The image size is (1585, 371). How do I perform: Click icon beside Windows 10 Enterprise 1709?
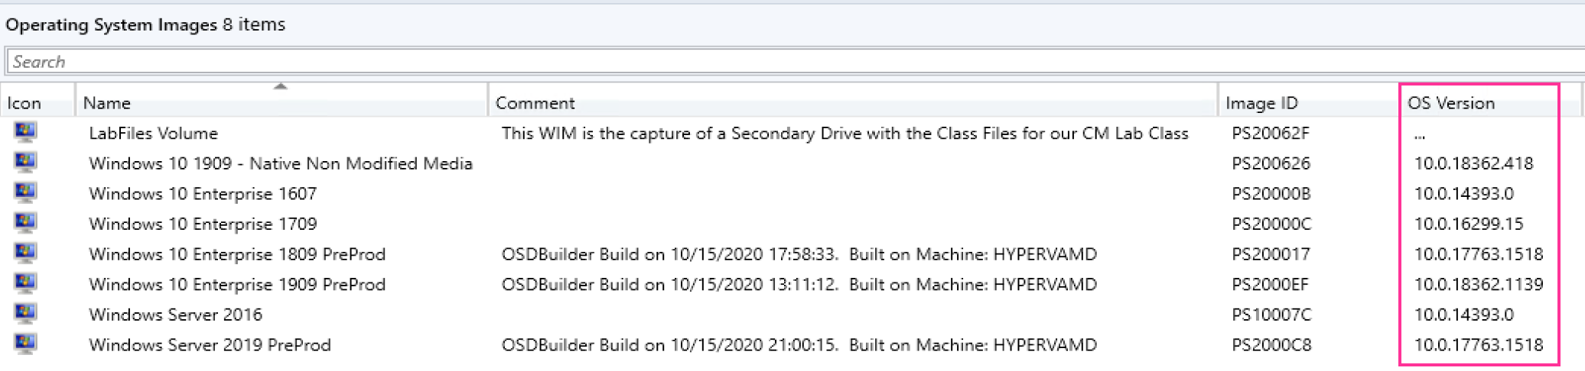[24, 224]
